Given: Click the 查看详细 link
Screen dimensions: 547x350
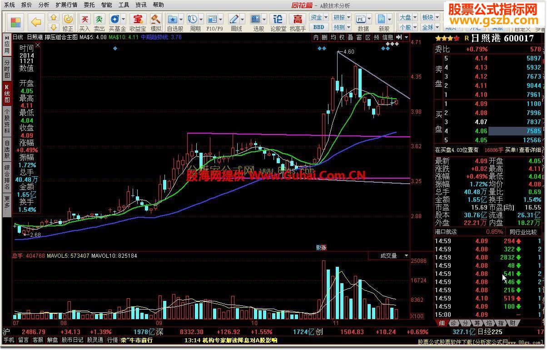Looking at the screenshot, I should [x=530, y=150].
